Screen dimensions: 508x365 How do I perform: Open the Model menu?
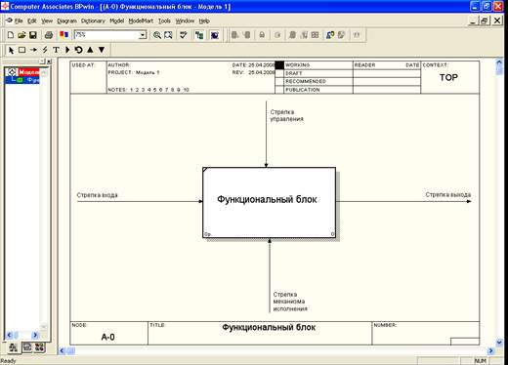[x=116, y=20]
